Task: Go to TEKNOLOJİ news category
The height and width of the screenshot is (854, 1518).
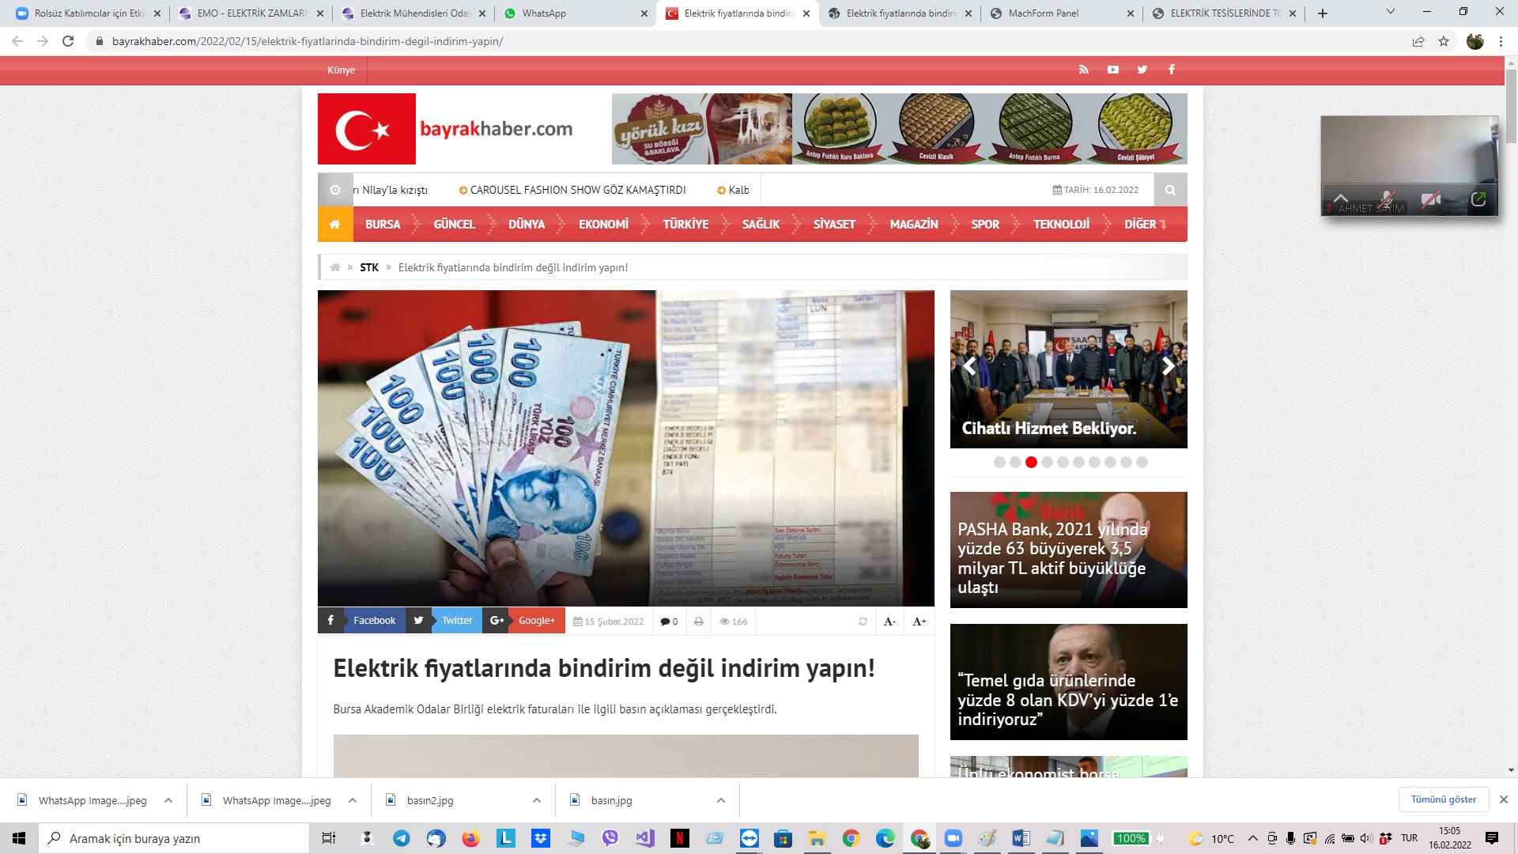Action: 1061,224
